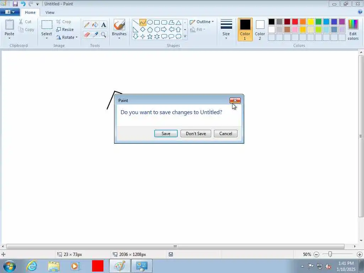Click the zoom slider handle
This screenshot has width=364, height=273.
(330, 255)
